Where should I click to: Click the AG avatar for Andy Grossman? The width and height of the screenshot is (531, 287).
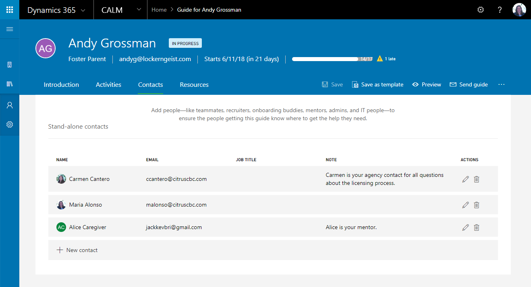[x=46, y=48]
